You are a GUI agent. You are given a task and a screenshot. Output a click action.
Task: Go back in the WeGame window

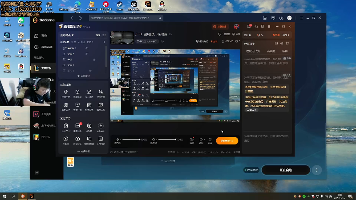72,18
